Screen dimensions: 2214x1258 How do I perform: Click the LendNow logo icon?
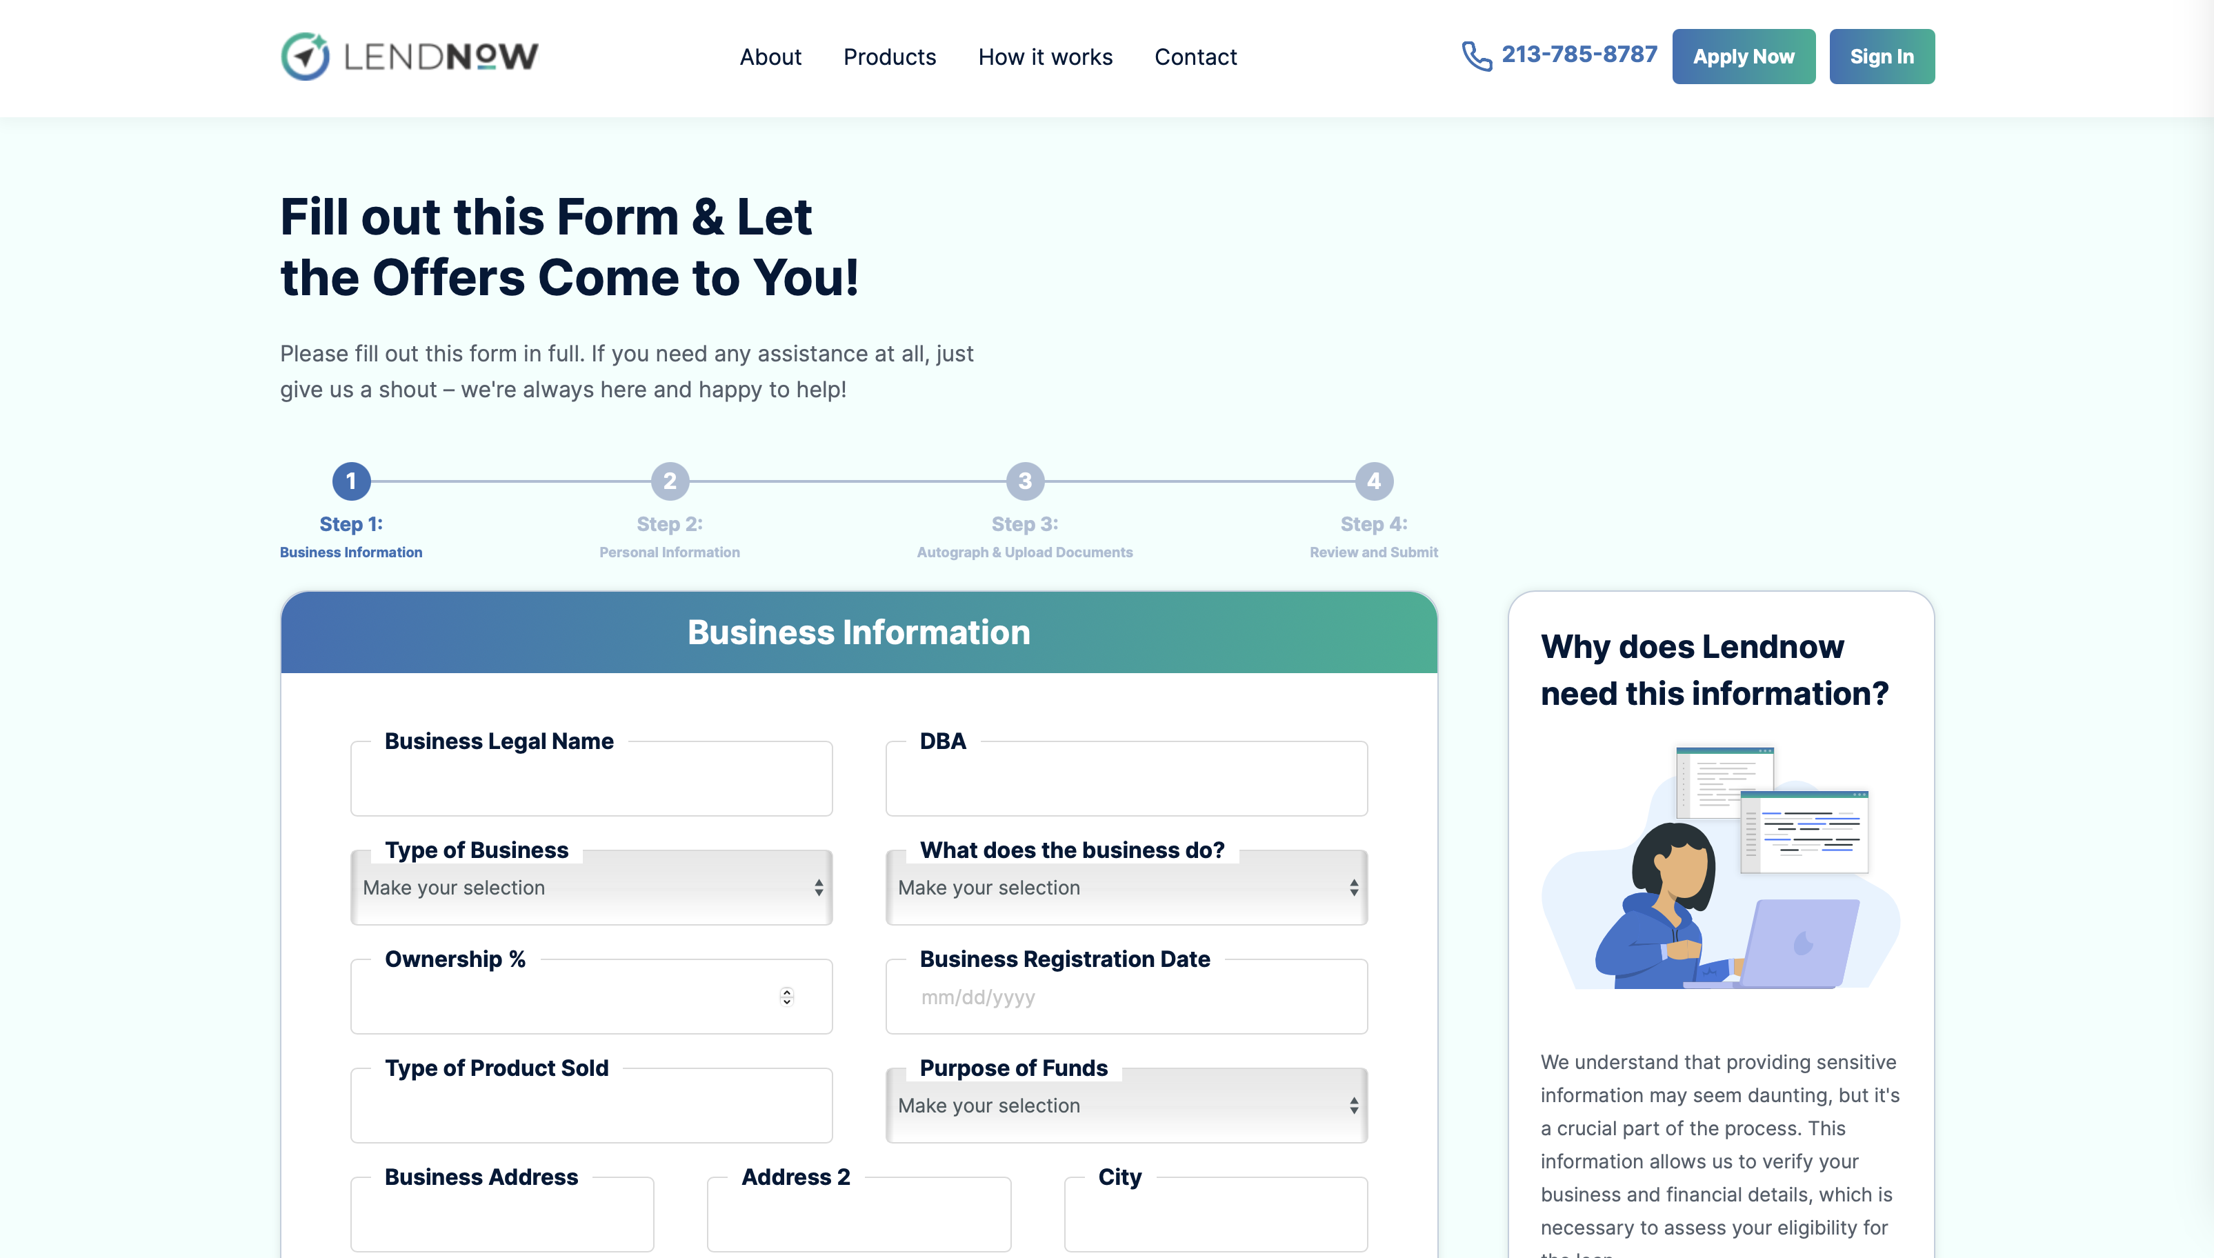pos(305,57)
